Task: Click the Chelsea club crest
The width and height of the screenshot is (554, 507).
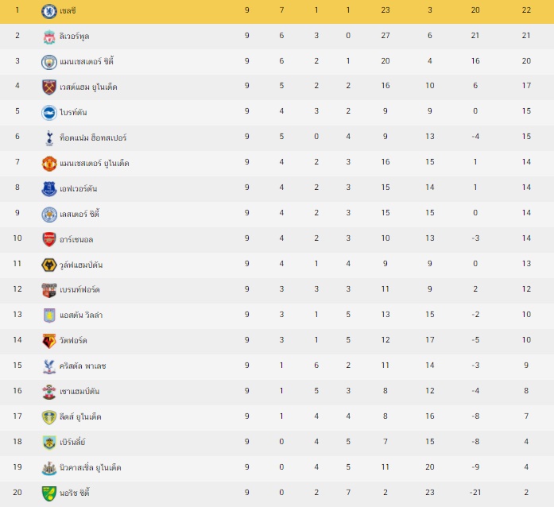Action: [49, 11]
